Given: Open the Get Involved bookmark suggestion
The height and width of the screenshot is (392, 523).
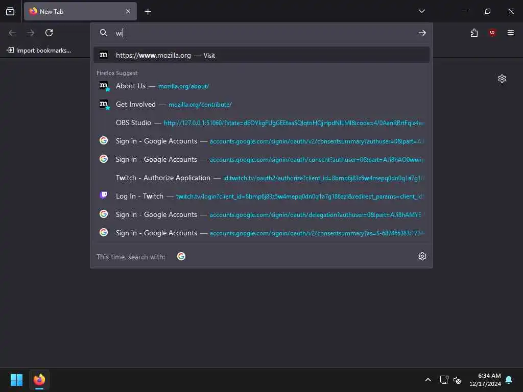Looking at the screenshot, I should pyautogui.click(x=261, y=104).
